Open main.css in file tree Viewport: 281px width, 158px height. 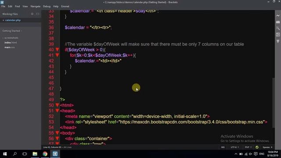(10, 47)
